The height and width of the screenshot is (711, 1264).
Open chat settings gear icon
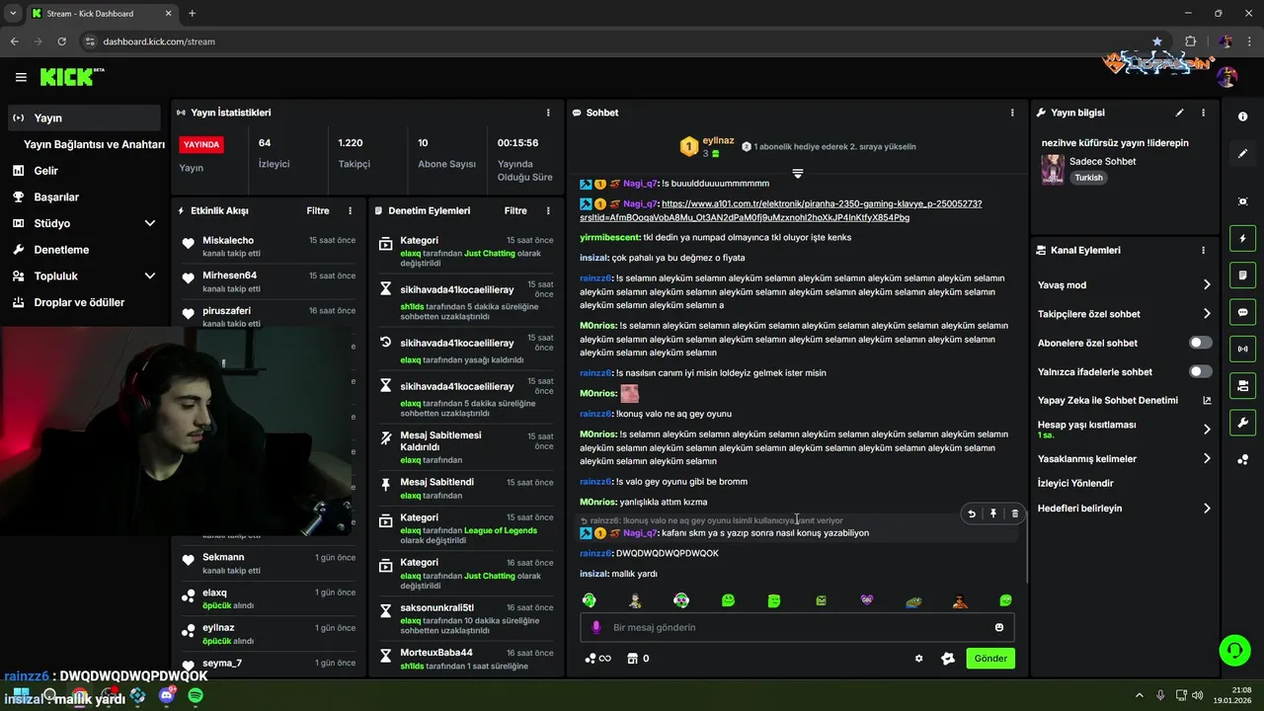click(x=919, y=659)
